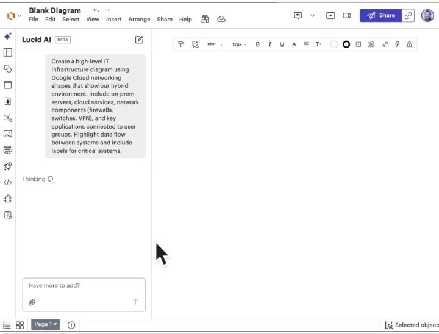Start a new Lucid AI chat

click(139, 40)
